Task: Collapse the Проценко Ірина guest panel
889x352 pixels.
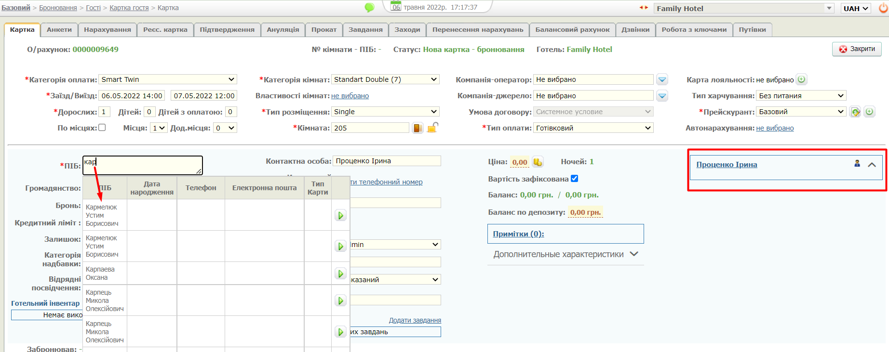Action: pyautogui.click(x=872, y=165)
